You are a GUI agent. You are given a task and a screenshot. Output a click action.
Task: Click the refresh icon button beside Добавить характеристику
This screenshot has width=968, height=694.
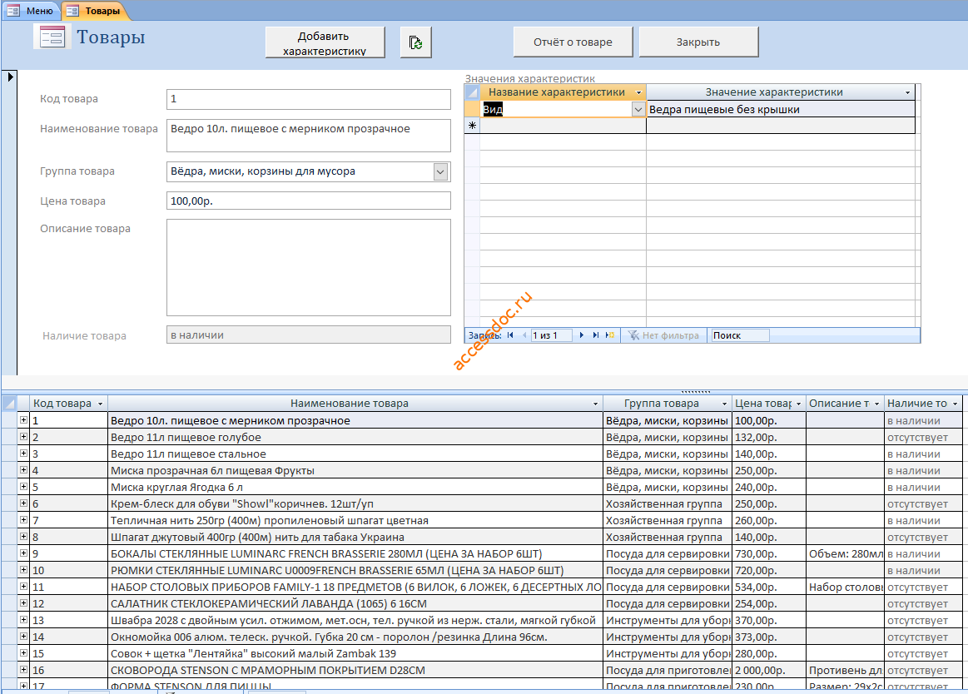[x=415, y=42]
